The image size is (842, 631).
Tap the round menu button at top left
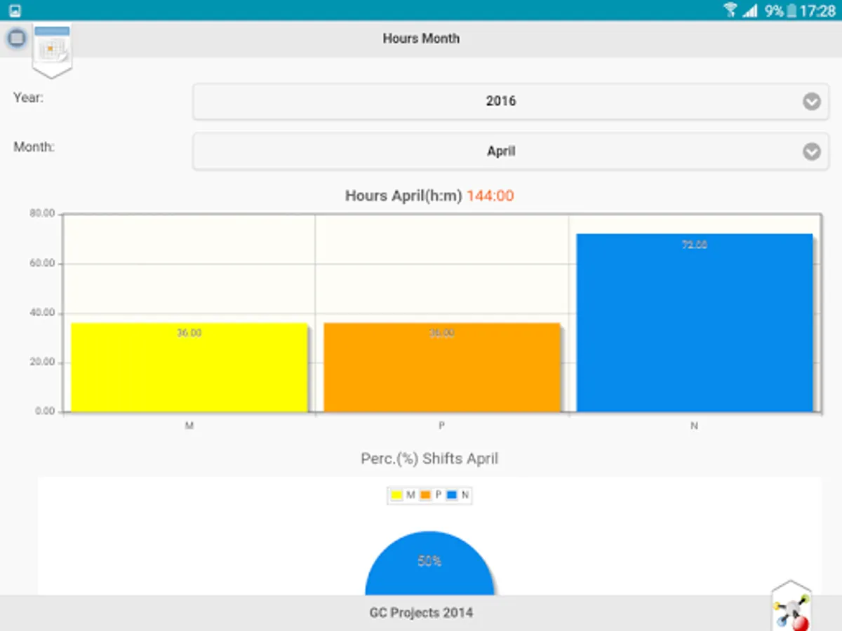coord(17,38)
